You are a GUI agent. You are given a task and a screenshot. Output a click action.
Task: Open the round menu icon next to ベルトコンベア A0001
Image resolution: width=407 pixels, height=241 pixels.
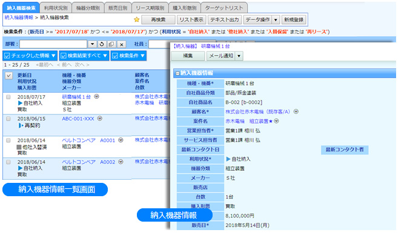(x=121, y=140)
